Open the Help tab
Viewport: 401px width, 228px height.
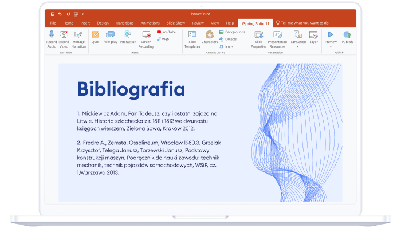pos(230,23)
